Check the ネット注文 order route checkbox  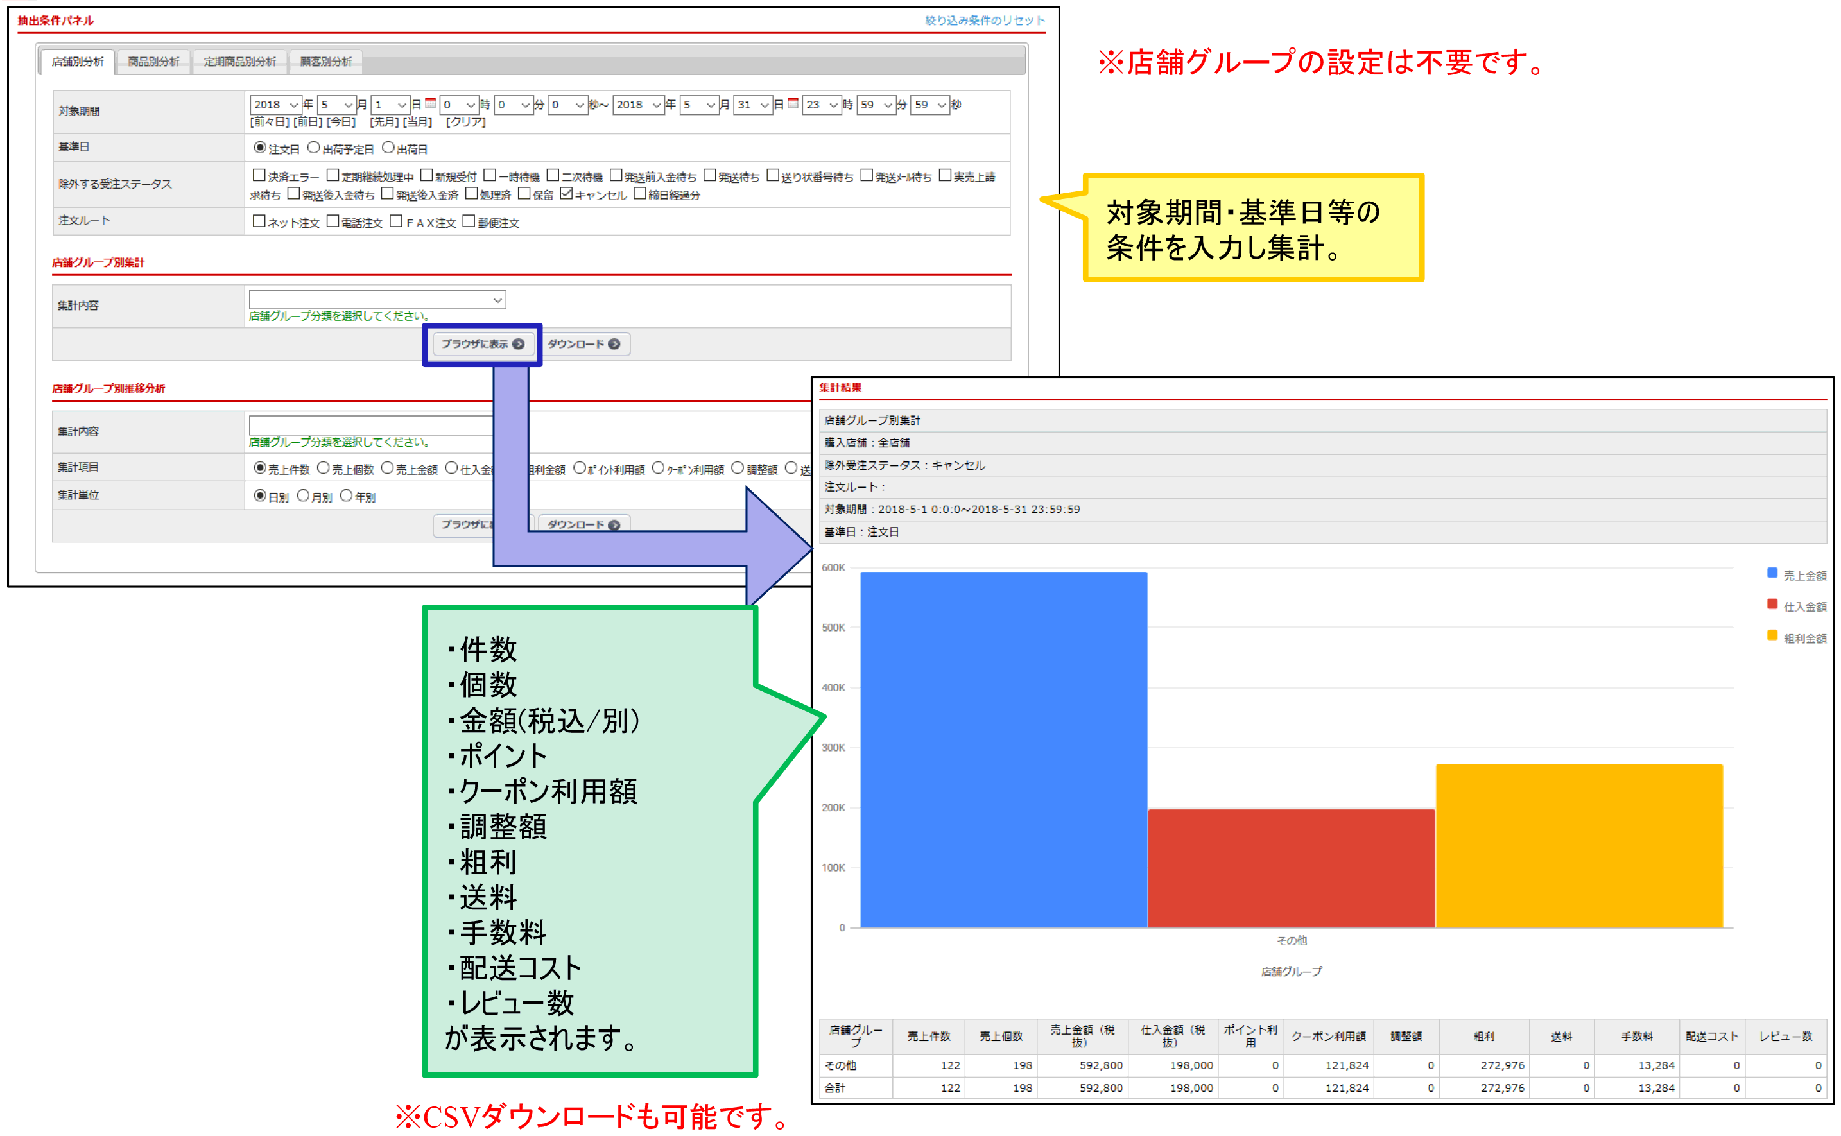coord(259,221)
